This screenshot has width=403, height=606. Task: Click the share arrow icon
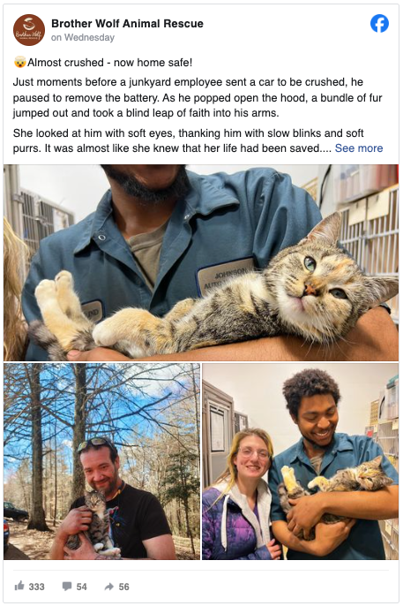pyautogui.click(x=109, y=587)
